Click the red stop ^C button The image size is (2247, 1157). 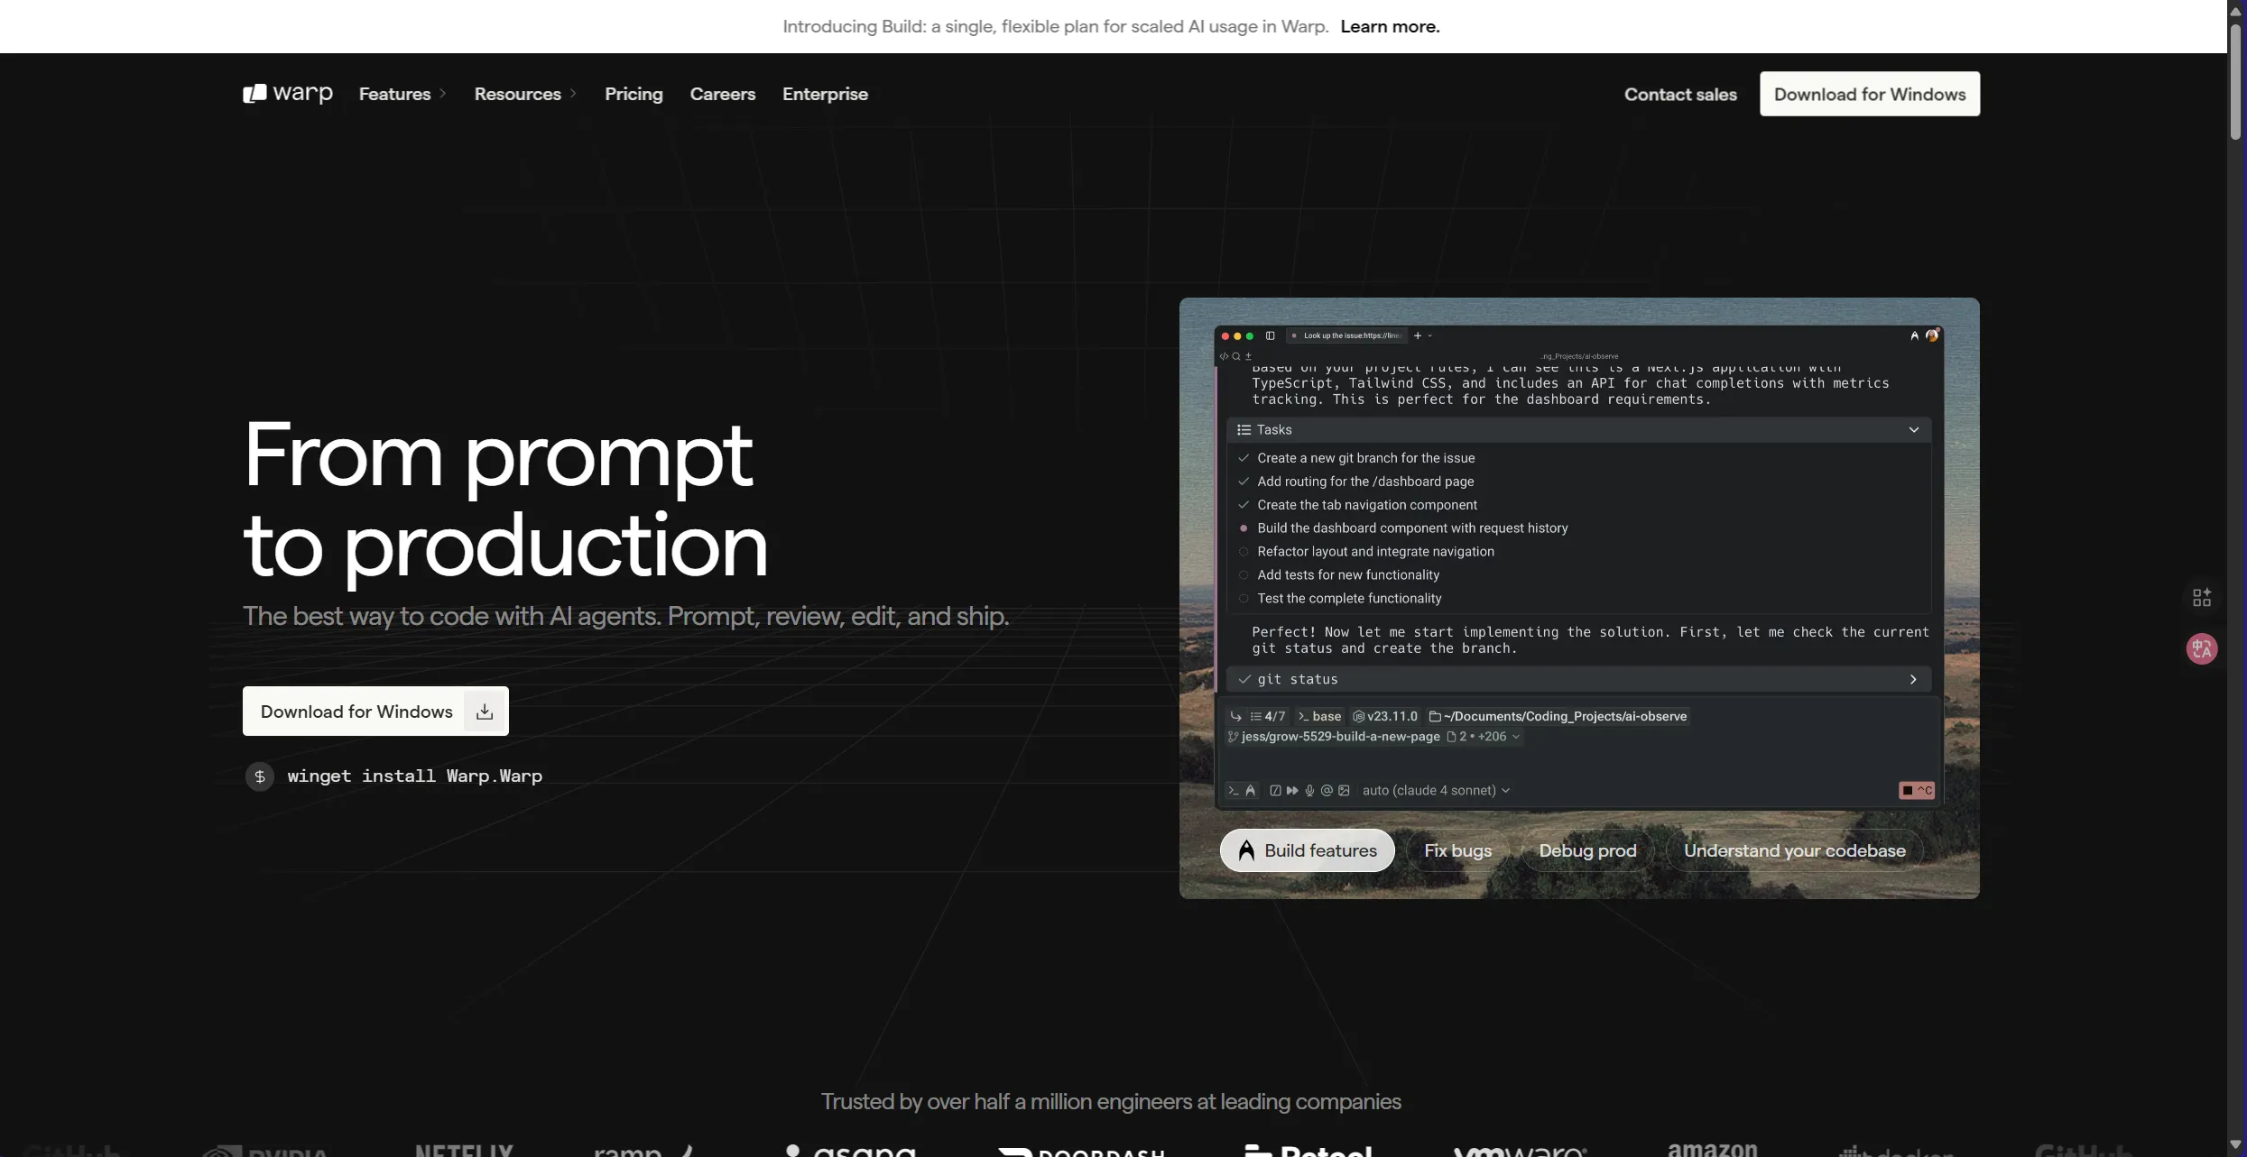click(1916, 791)
